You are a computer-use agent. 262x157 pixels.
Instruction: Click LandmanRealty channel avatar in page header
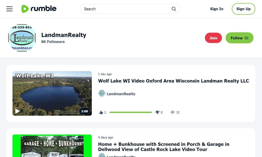[22, 38]
